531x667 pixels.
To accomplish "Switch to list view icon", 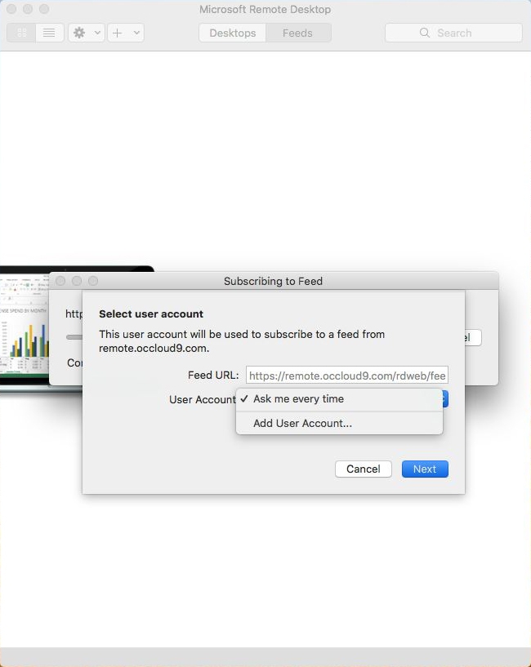I will click(x=49, y=33).
